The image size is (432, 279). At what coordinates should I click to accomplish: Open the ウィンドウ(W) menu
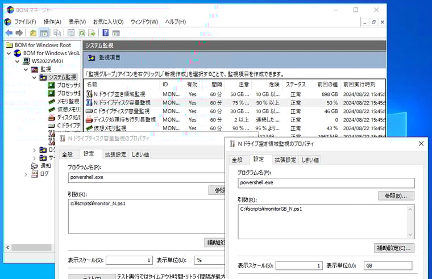click(144, 22)
